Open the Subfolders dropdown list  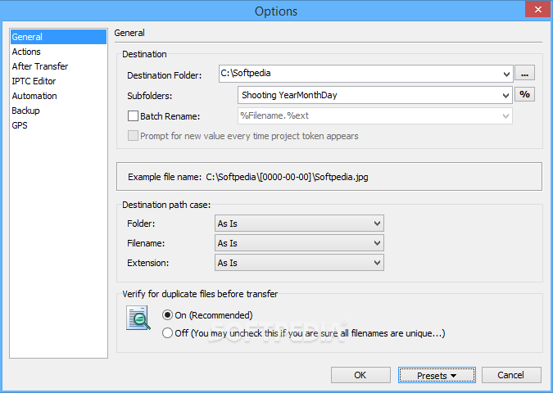click(x=505, y=96)
